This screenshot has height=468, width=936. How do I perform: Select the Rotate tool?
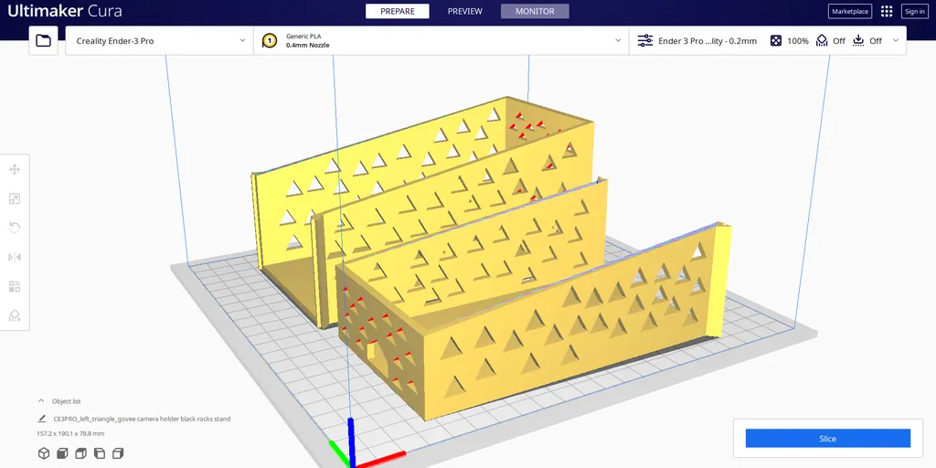coord(15,228)
